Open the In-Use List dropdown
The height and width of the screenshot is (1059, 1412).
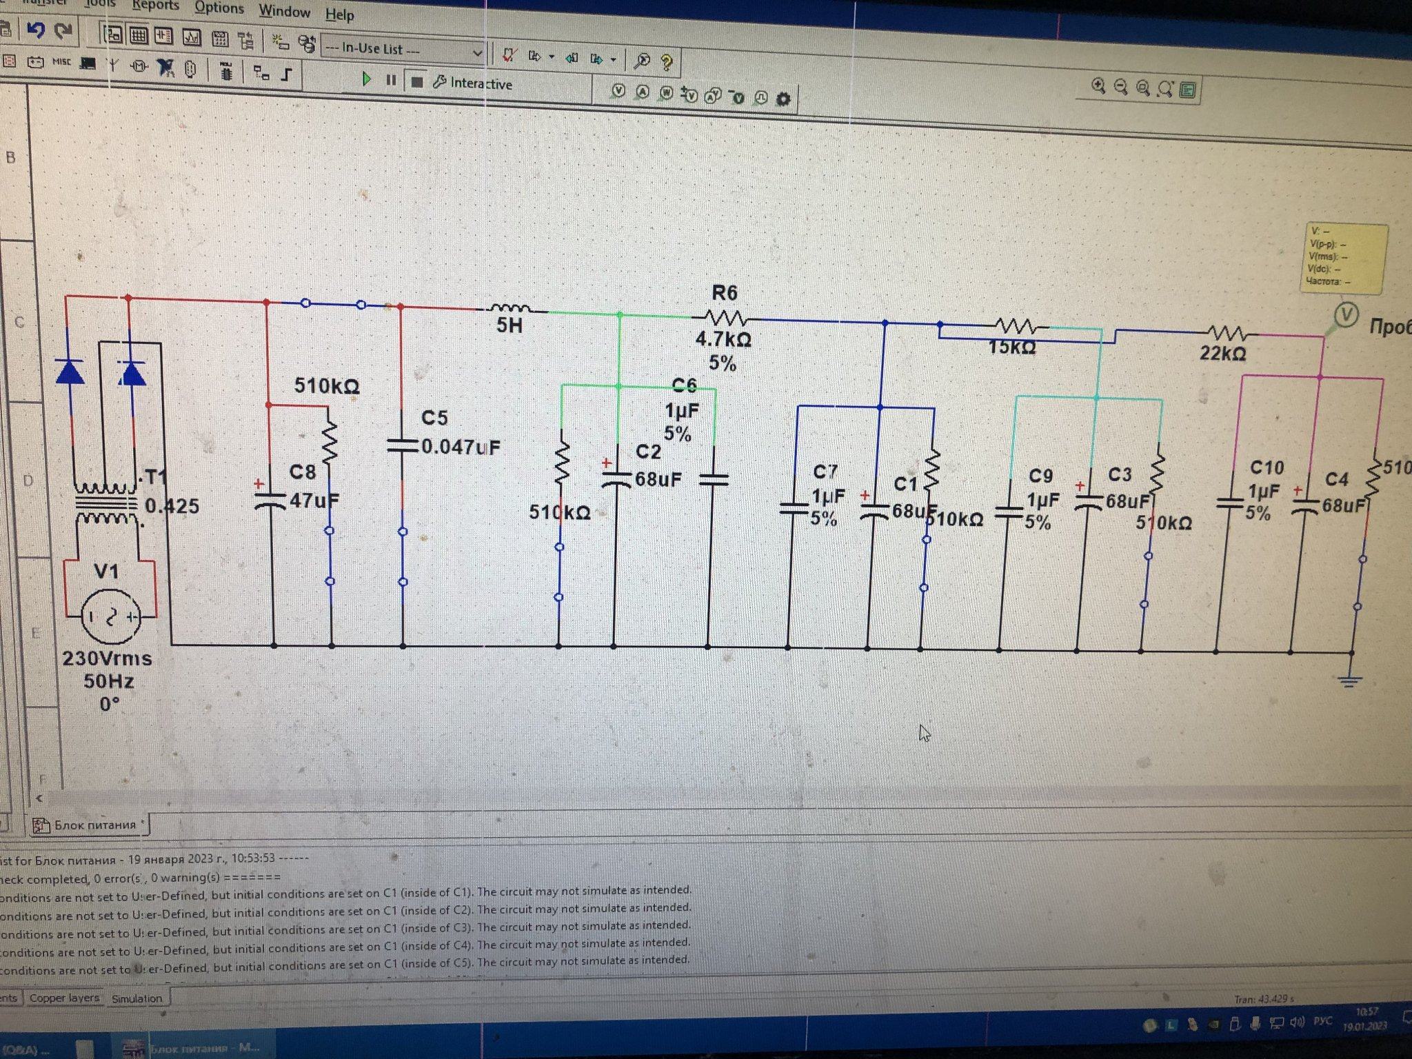(x=476, y=52)
